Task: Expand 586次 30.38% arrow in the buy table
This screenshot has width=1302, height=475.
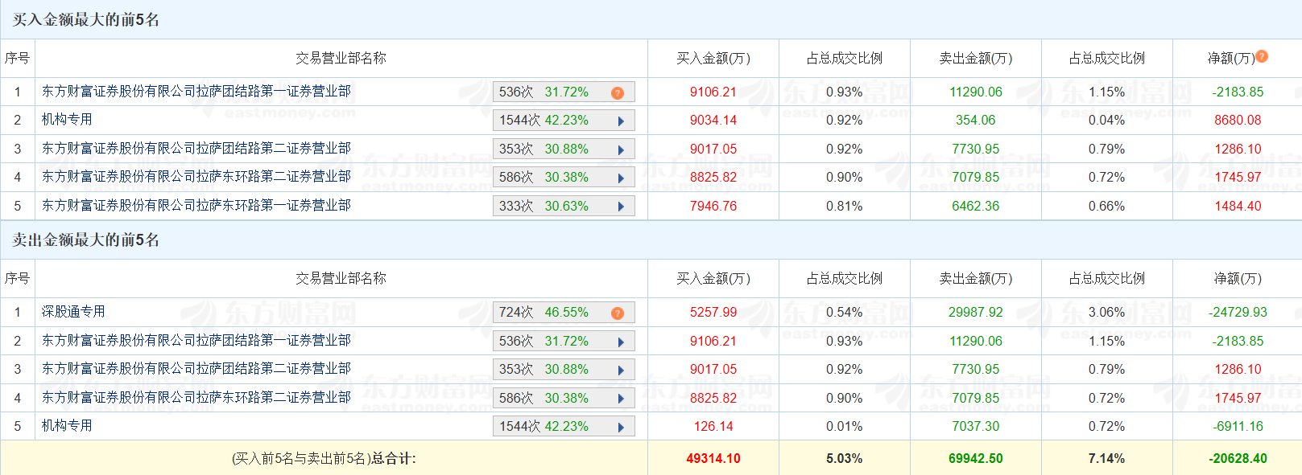Action: [x=621, y=178]
